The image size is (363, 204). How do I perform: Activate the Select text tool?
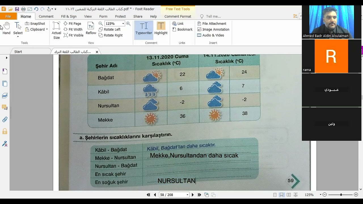18,29
